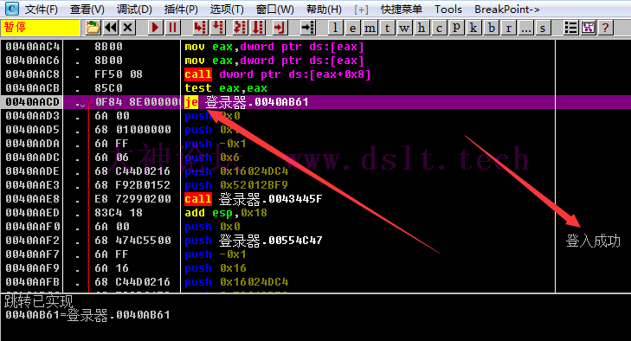Select the push 0x16 instruction
The height and width of the screenshot is (341, 631).
[216, 268]
